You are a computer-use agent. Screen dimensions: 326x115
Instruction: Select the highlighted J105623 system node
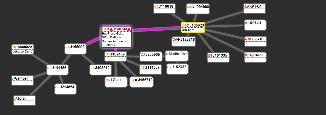click(x=193, y=27)
